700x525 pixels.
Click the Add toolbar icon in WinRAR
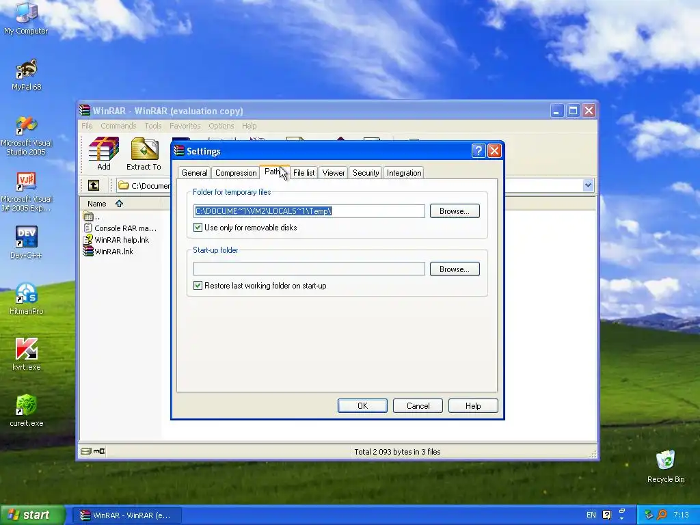(104, 154)
